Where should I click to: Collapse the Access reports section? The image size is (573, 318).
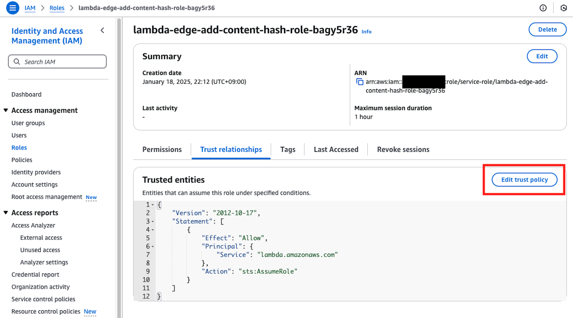tap(6, 212)
